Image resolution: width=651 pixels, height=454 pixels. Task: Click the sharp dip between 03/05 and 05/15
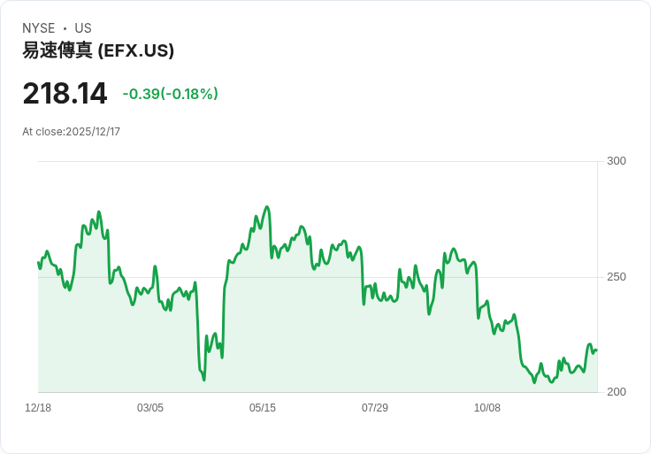click(203, 379)
